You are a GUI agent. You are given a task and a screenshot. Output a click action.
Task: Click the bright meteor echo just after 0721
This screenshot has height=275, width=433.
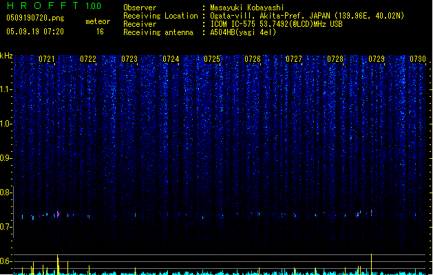58,214
